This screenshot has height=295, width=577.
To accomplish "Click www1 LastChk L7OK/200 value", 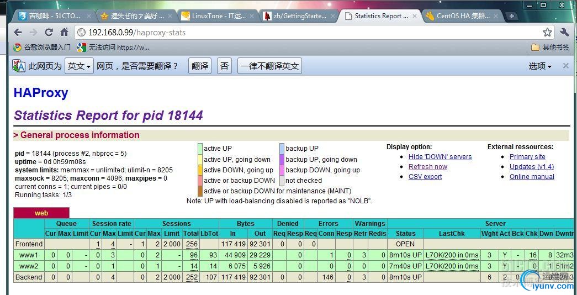I will [452, 255].
